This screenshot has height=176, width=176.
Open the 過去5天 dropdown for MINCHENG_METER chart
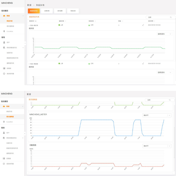157,115
